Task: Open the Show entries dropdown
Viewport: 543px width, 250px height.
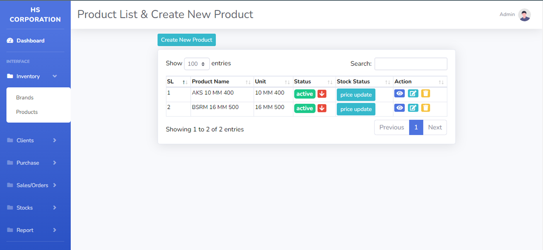Action: click(x=197, y=64)
